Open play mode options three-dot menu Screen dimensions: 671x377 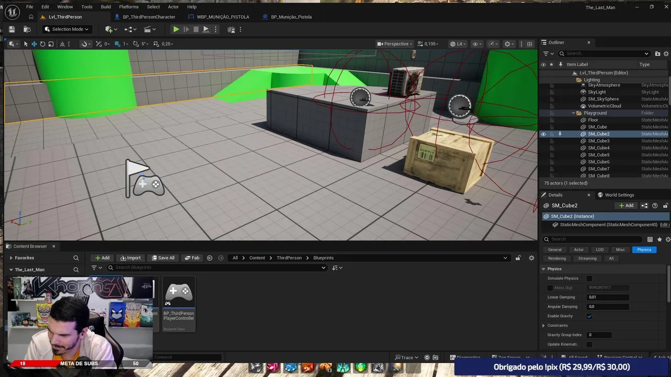click(215, 29)
